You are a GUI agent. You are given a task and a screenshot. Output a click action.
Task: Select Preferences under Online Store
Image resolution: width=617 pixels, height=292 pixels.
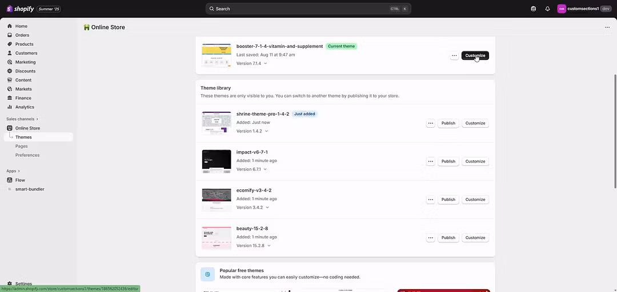pos(27,155)
